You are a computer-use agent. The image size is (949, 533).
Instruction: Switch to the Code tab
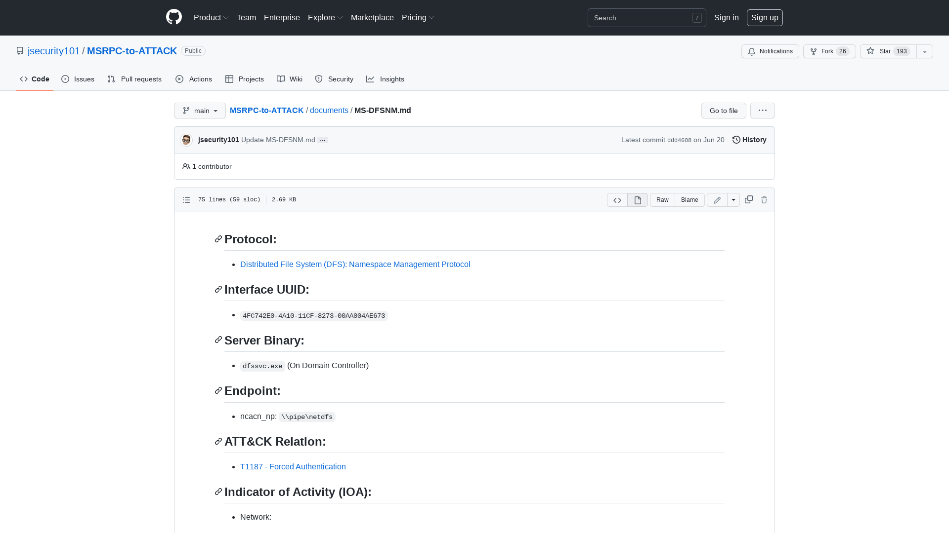pos(35,79)
